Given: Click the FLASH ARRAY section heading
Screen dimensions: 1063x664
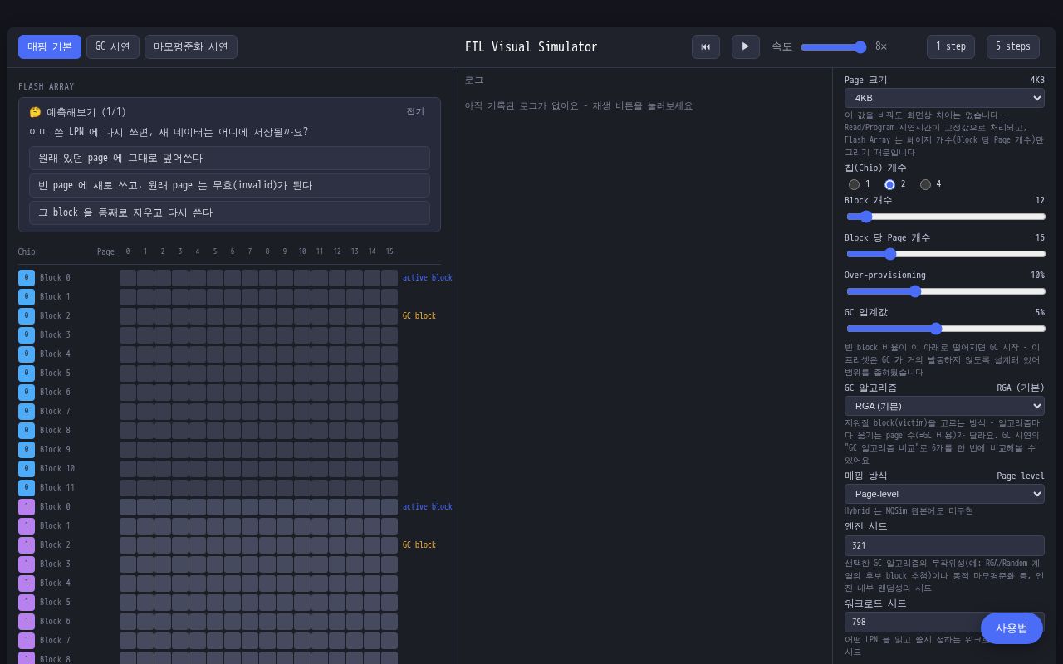Looking at the screenshot, I should [47, 86].
